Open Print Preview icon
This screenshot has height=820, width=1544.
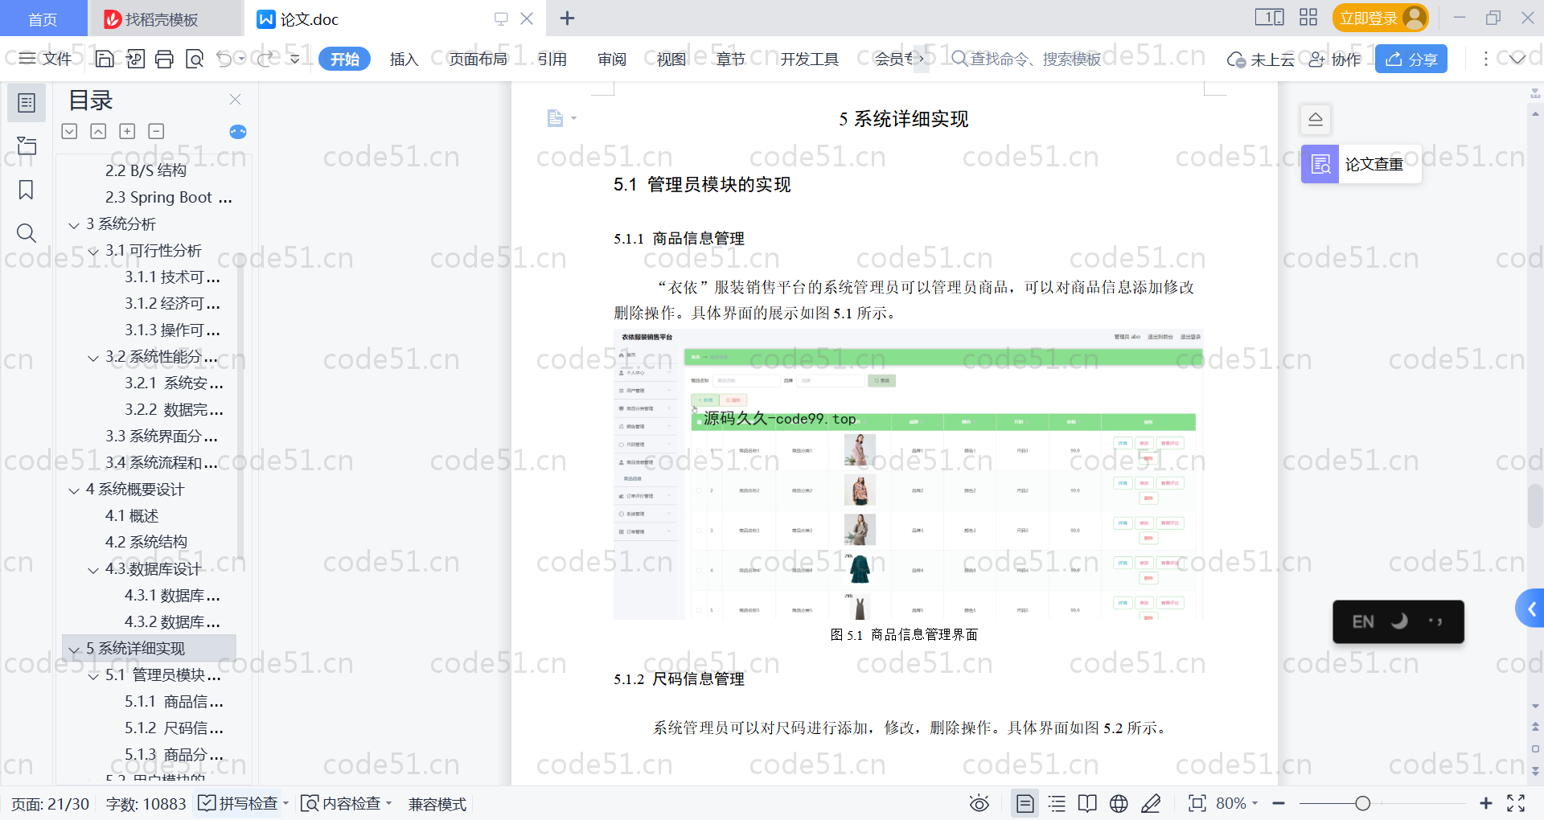pyautogui.click(x=194, y=59)
